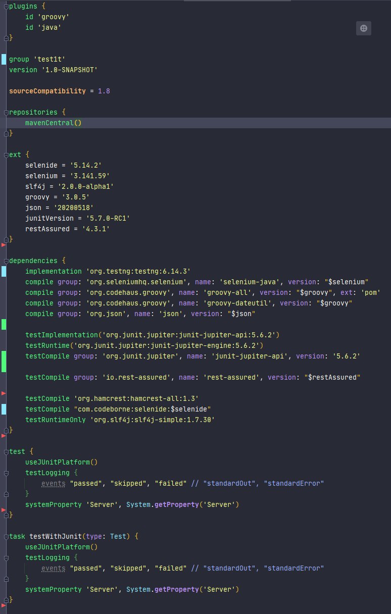391x614 pixels.
Task: Collapse the dependencies block fold marker
Action: (6, 261)
